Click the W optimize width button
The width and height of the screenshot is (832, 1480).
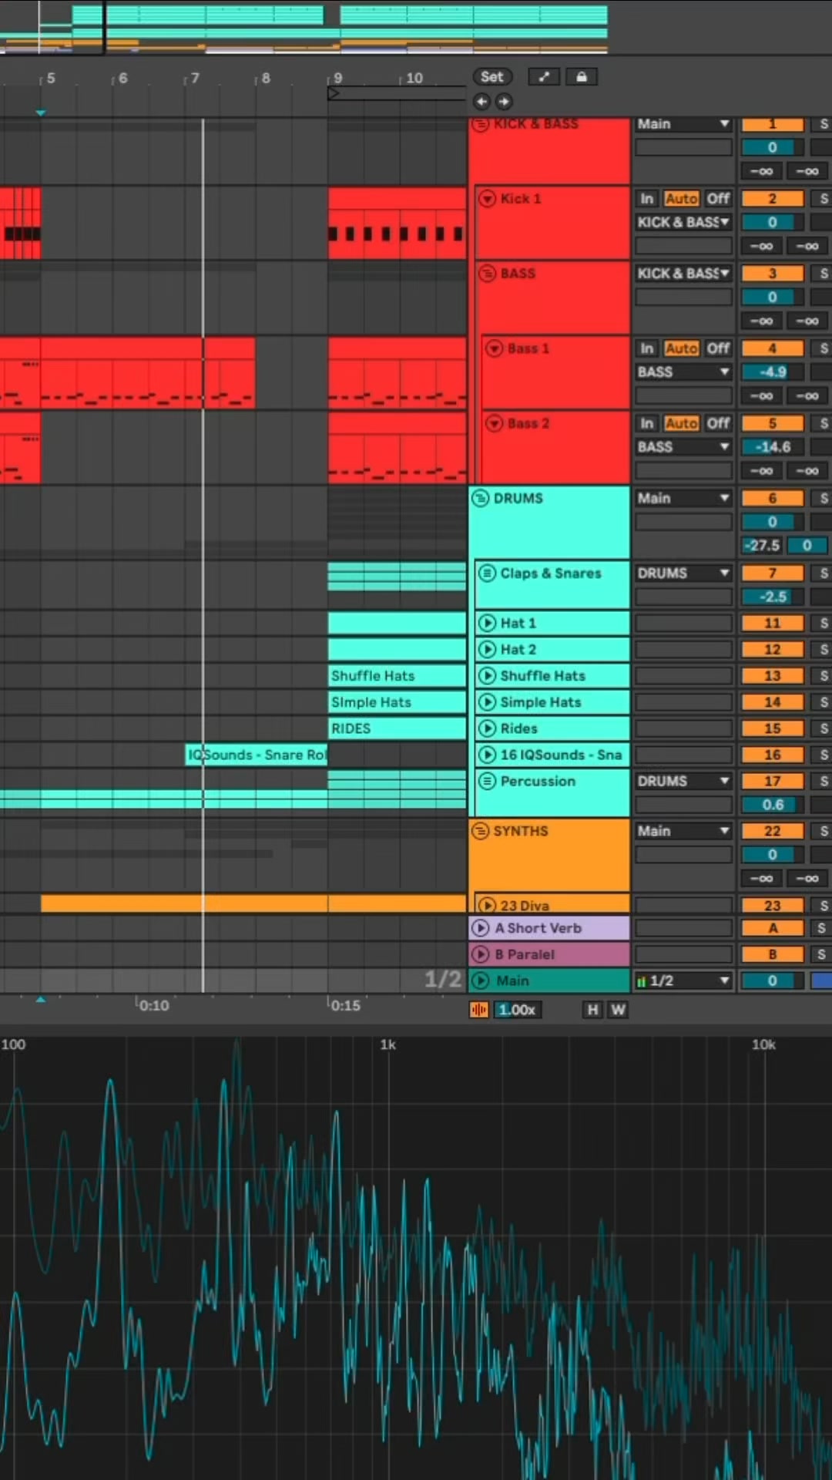click(618, 1010)
